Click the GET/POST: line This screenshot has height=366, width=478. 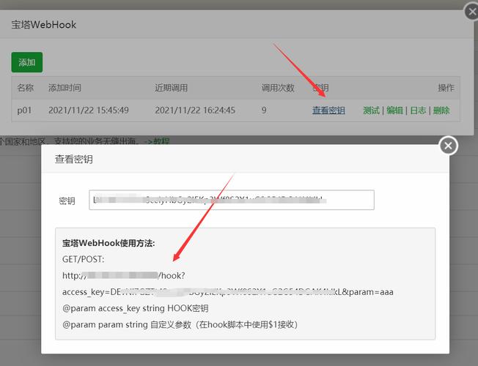pyautogui.click(x=84, y=259)
